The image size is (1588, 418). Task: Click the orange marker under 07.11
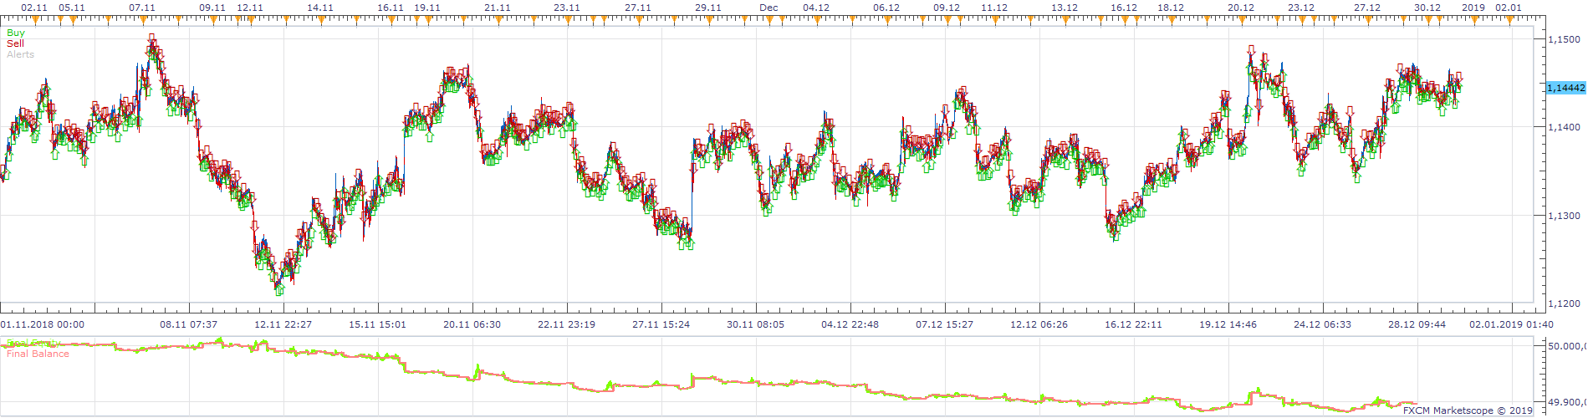pyautogui.click(x=144, y=19)
